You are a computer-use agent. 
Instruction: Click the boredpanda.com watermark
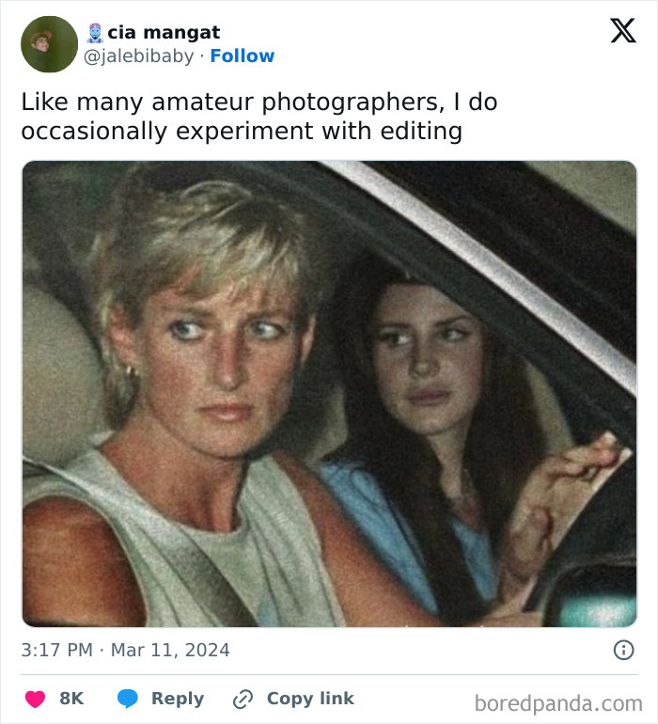[558, 703]
